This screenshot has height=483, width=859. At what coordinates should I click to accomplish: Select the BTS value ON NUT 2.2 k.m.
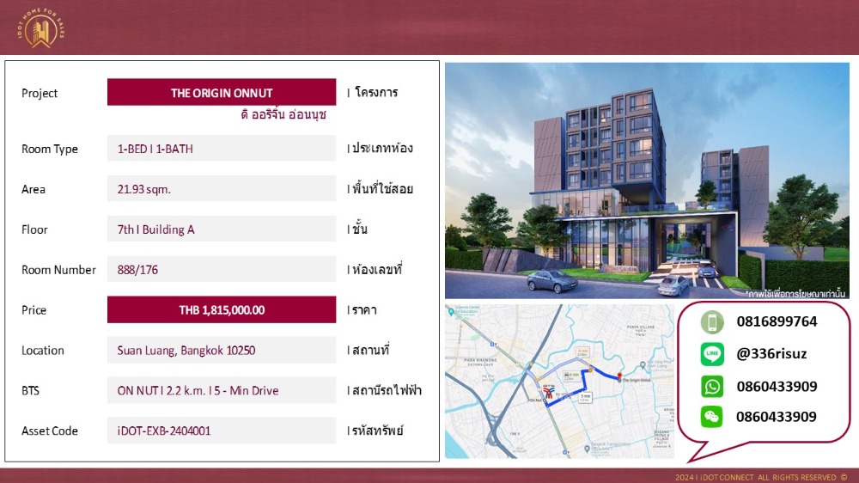[198, 390]
